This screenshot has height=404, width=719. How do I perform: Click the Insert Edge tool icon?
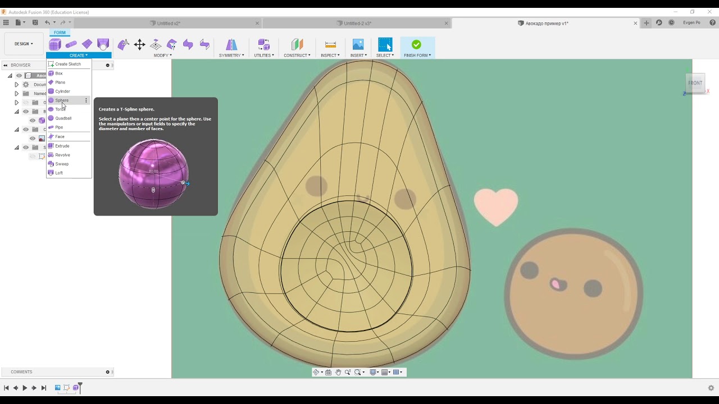tap(156, 44)
